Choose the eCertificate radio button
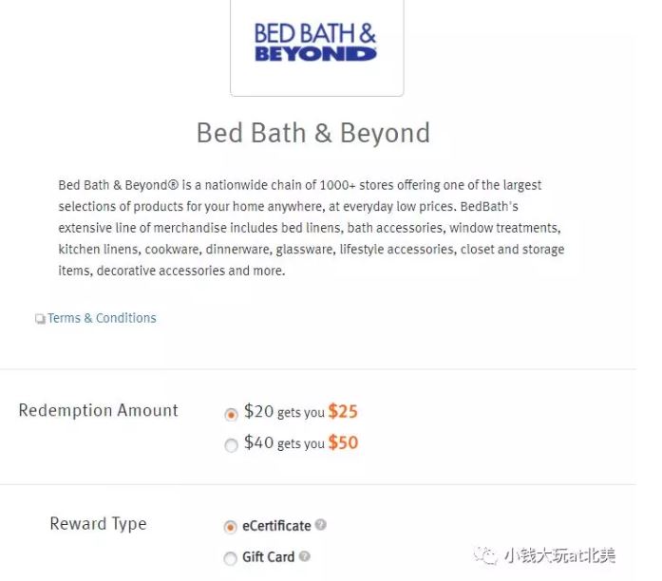This screenshot has height=581, width=662. point(231,527)
